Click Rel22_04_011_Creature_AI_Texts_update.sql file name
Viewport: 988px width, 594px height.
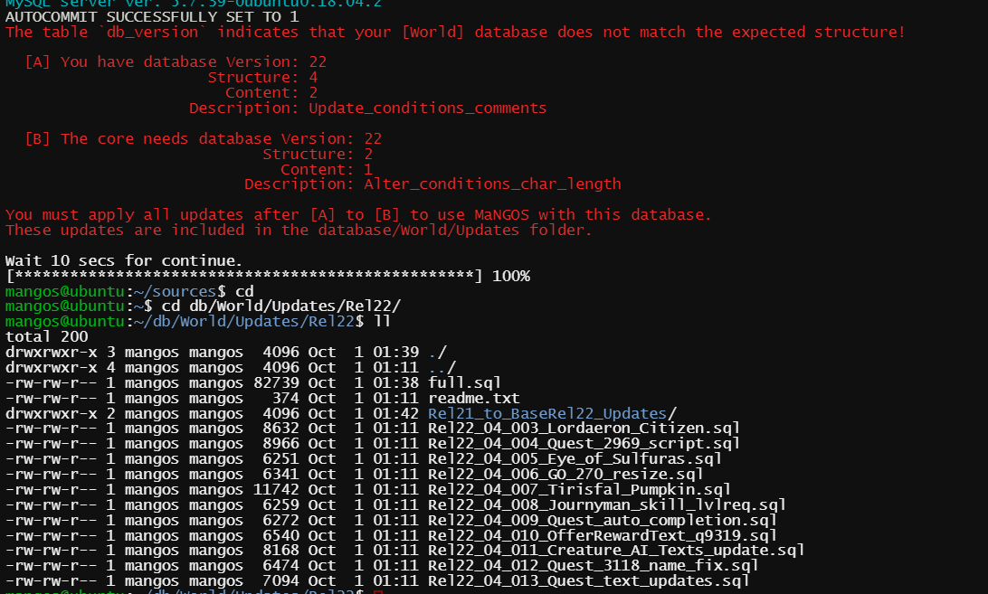[616, 551]
